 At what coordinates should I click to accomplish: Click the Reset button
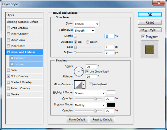pyautogui.click(x=150, y=22)
